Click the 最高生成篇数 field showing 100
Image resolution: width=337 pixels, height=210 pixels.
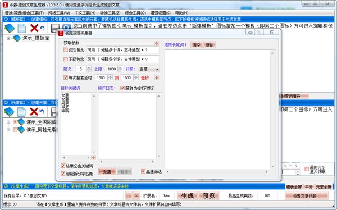coord(267,195)
